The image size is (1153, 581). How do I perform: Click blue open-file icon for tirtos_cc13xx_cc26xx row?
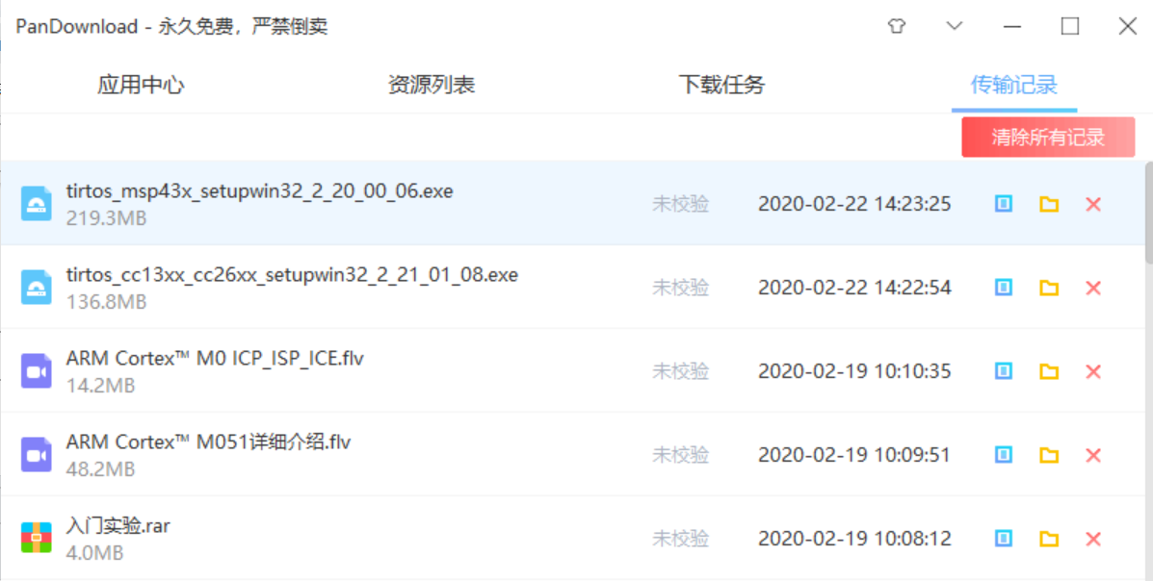click(x=1004, y=288)
